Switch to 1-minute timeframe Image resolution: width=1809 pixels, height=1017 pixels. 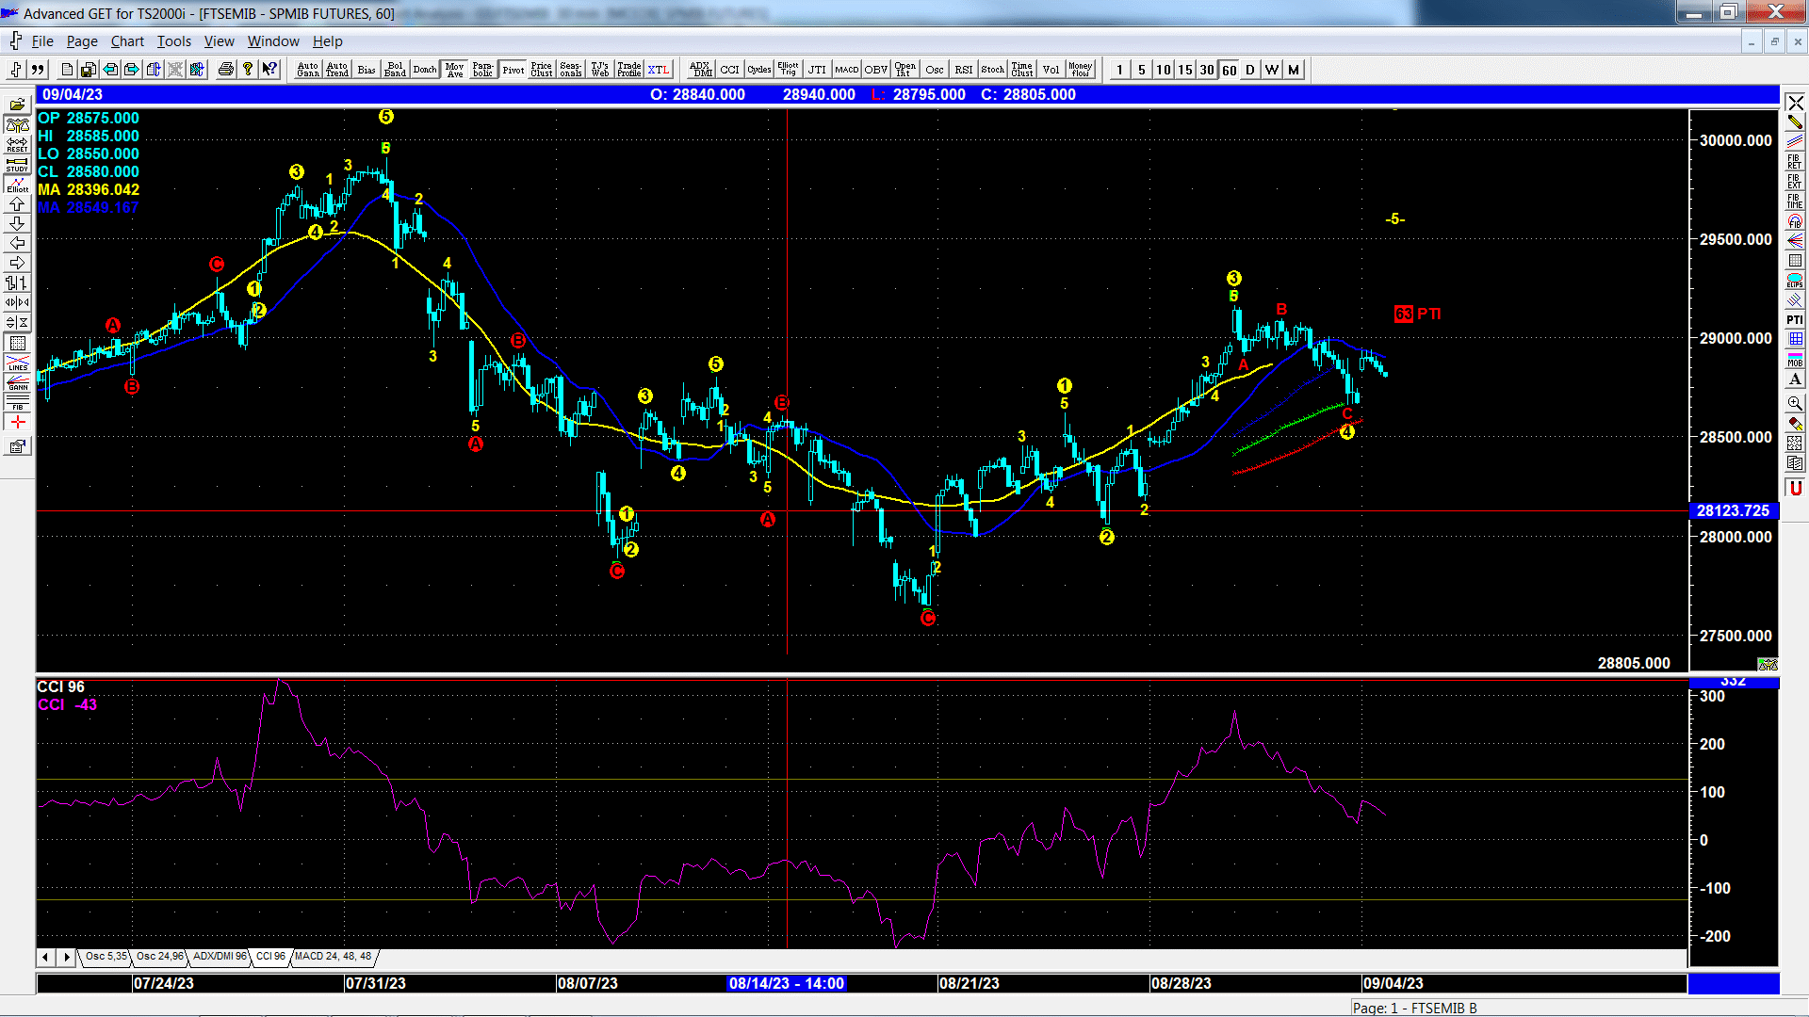[1119, 70]
